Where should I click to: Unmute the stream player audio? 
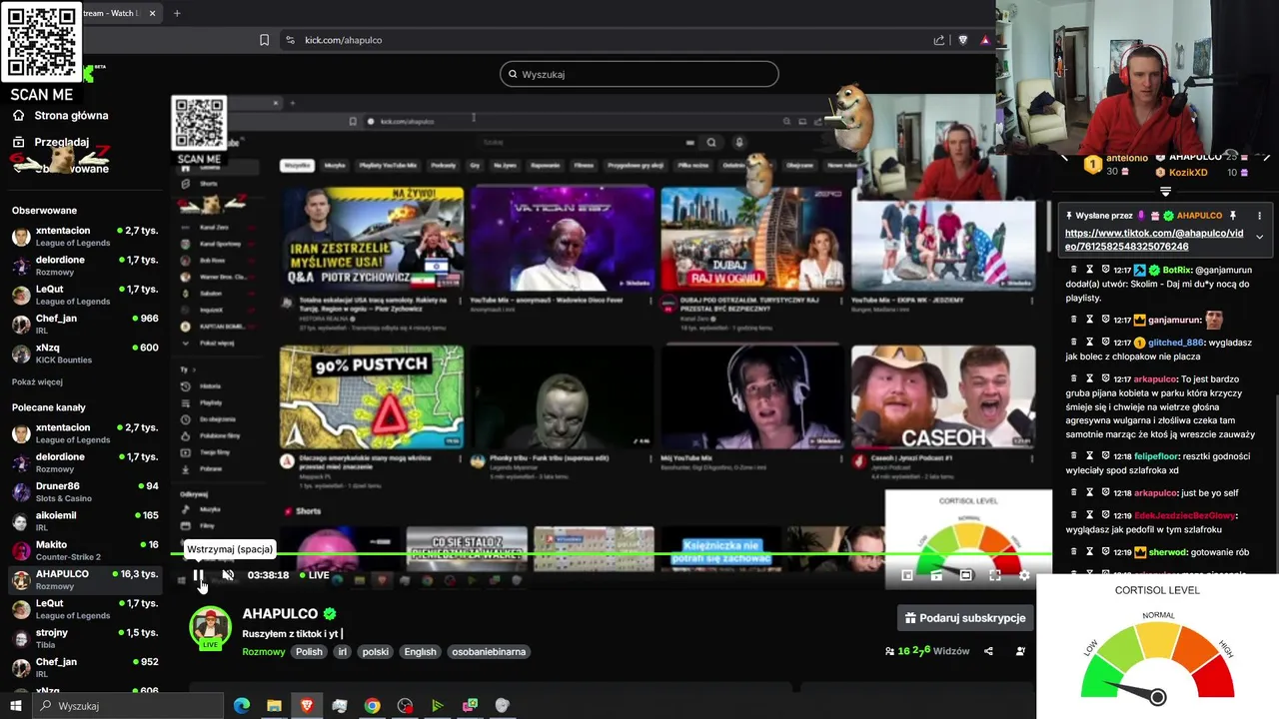point(228,575)
